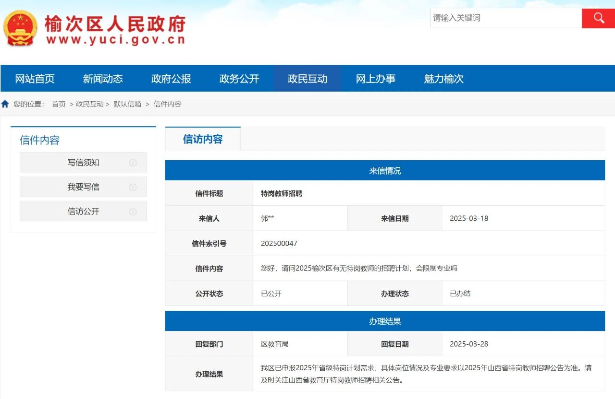Open the 我要写信 sidebar button

(83, 187)
